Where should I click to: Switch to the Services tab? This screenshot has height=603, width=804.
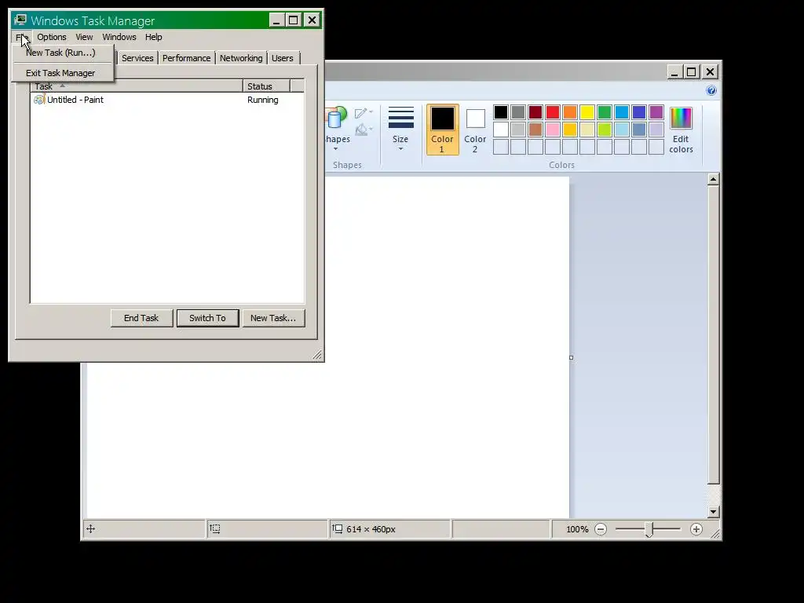point(137,58)
